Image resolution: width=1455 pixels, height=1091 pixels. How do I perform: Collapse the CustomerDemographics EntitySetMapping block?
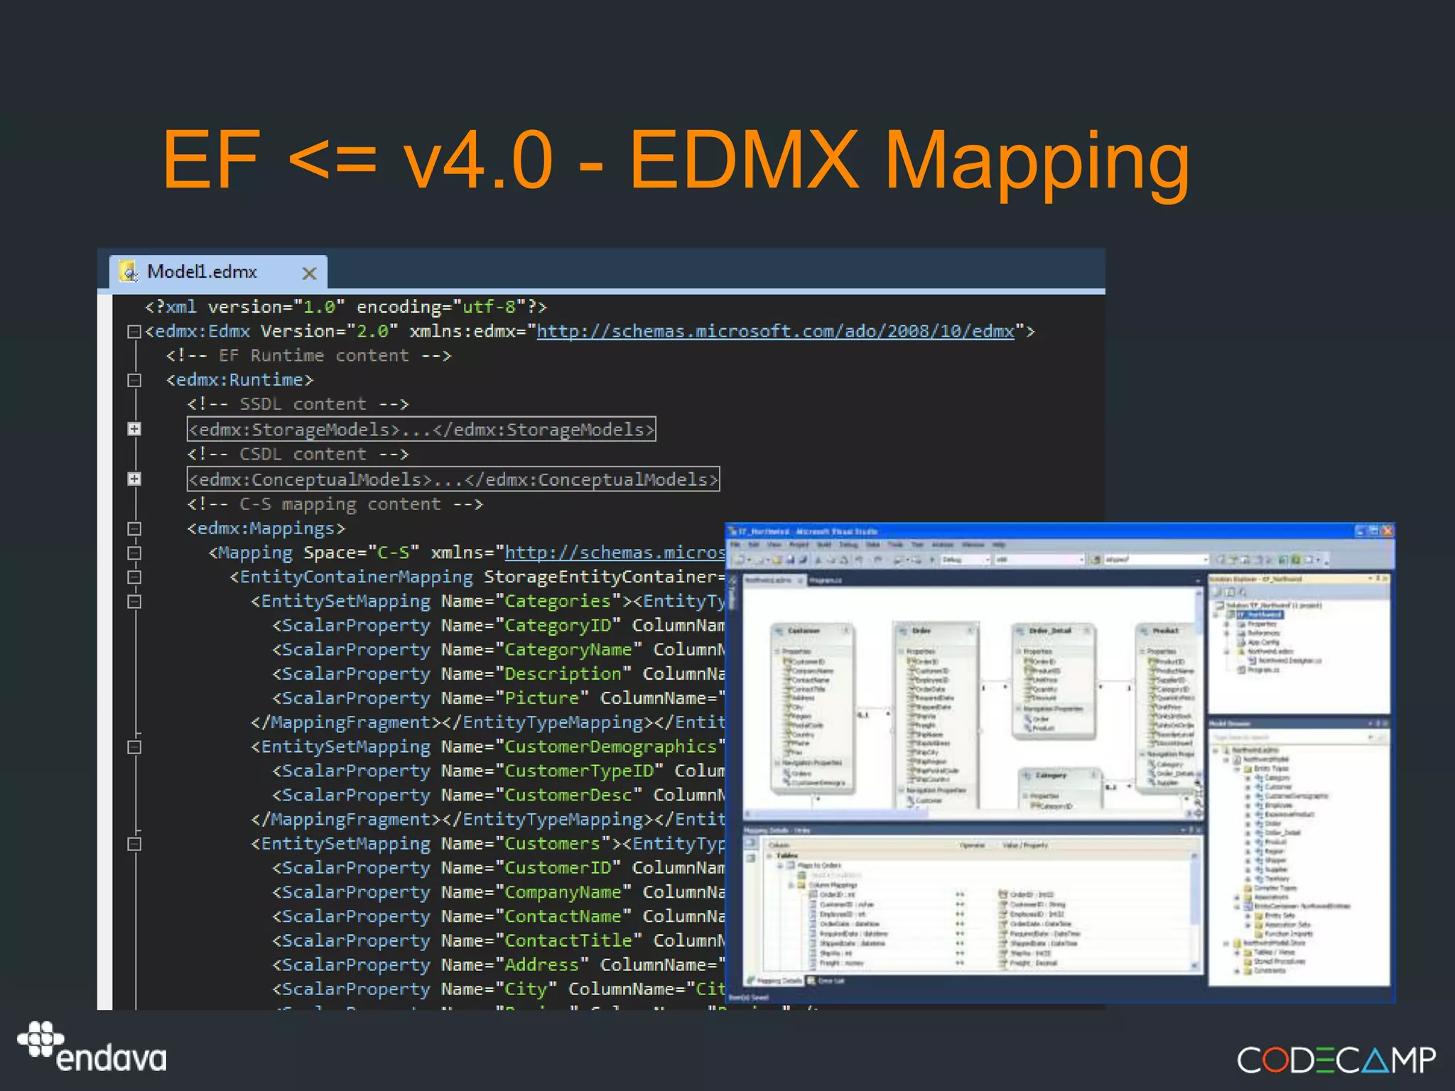134,747
